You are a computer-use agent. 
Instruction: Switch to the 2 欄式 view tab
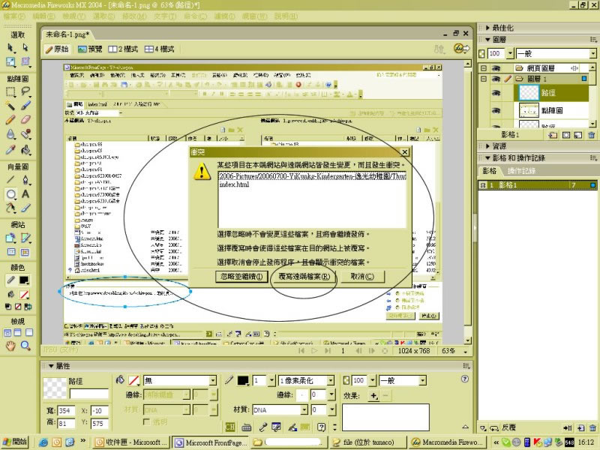[x=123, y=49]
